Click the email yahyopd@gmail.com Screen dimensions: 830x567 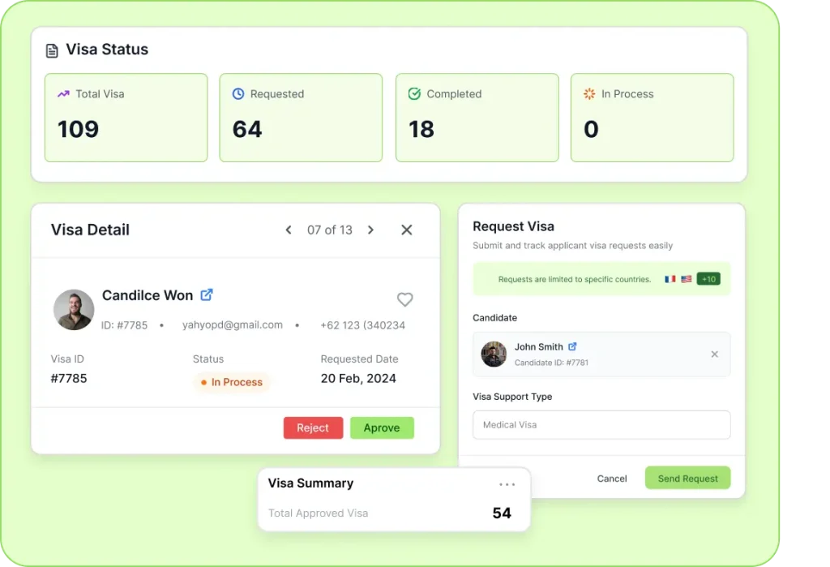[x=233, y=324]
